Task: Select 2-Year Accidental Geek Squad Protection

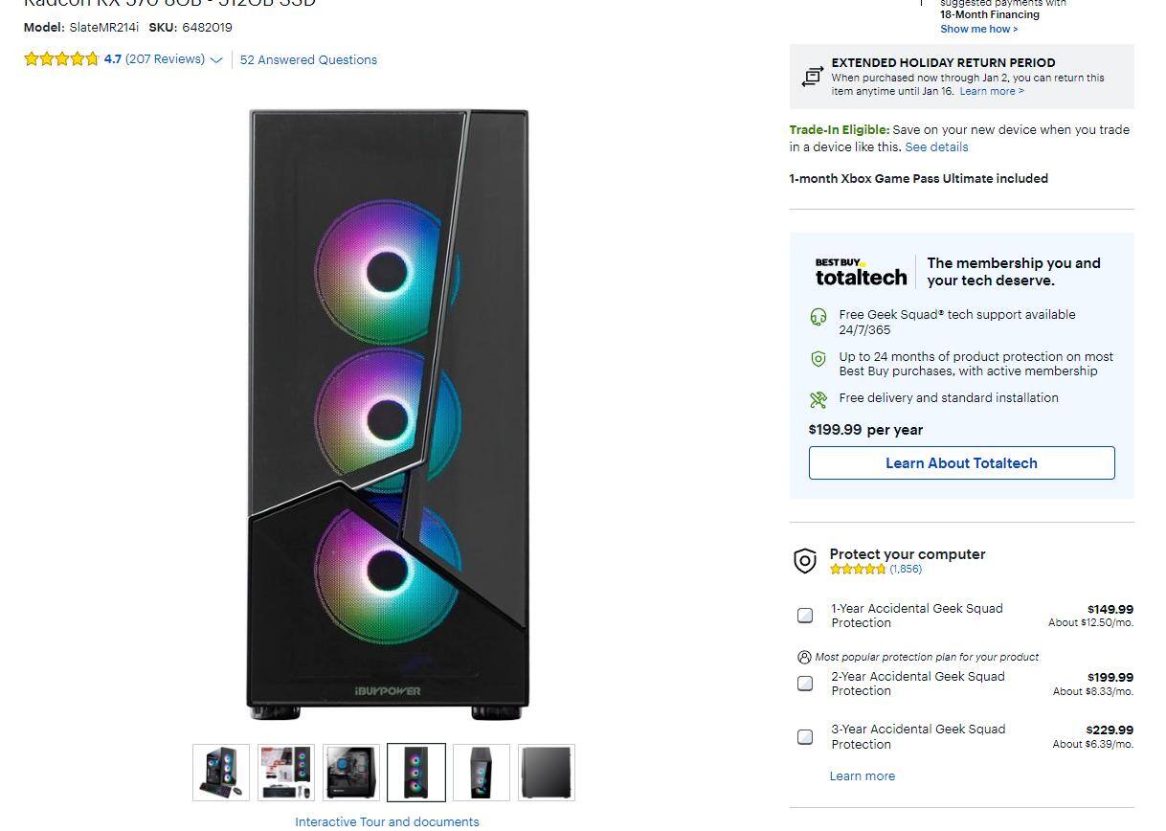Action: pos(805,684)
